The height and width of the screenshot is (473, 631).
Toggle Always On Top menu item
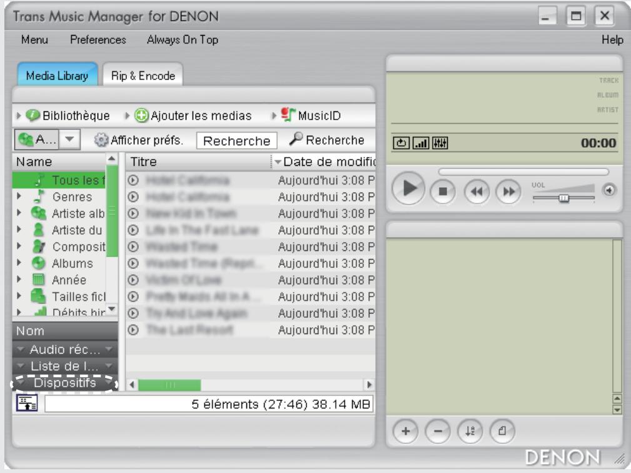click(x=183, y=39)
